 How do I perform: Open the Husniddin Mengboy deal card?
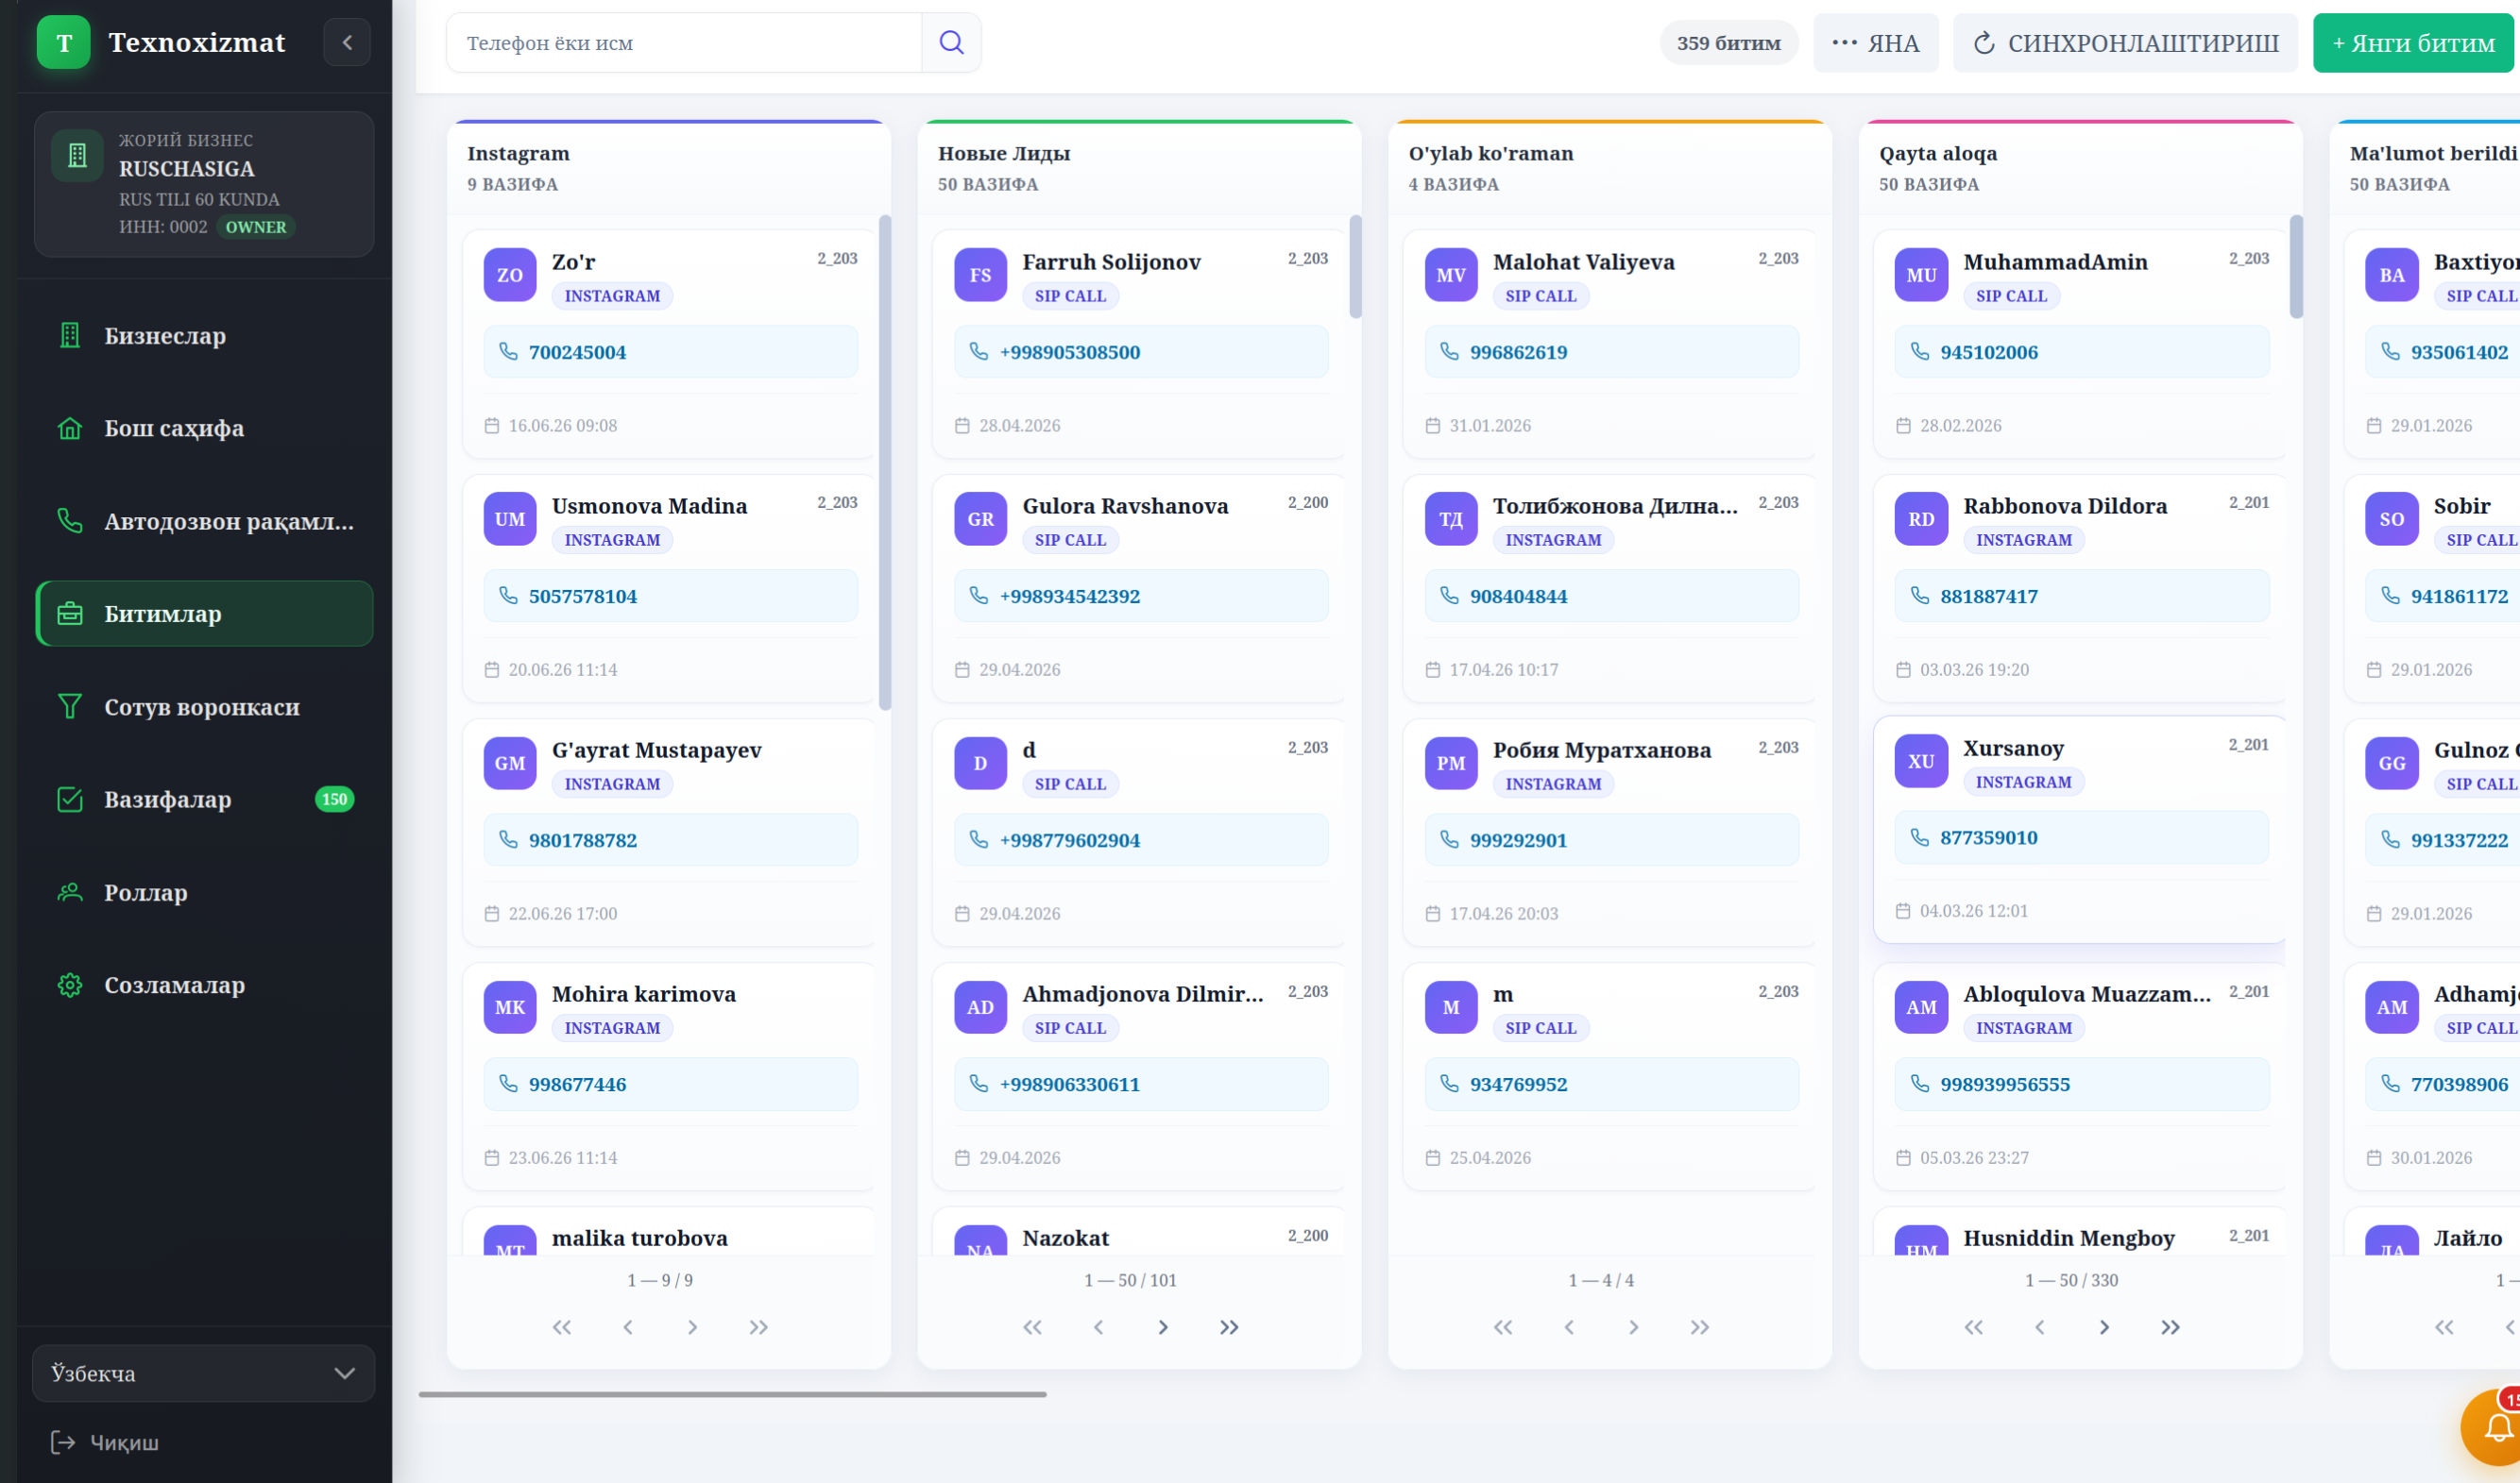point(2082,1231)
